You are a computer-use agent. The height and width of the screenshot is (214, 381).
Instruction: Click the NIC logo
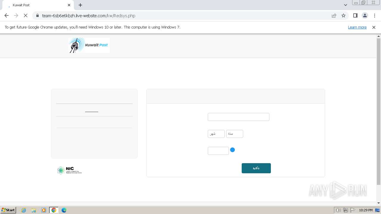point(69,170)
